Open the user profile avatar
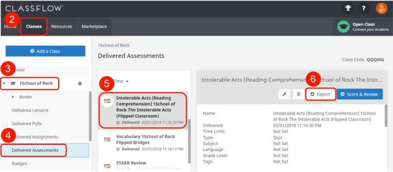Viewport: 393px width, 172px height. pos(381,8)
